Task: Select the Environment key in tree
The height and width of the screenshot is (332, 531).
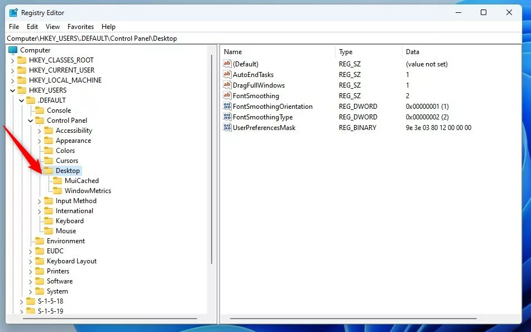Action: click(66, 241)
